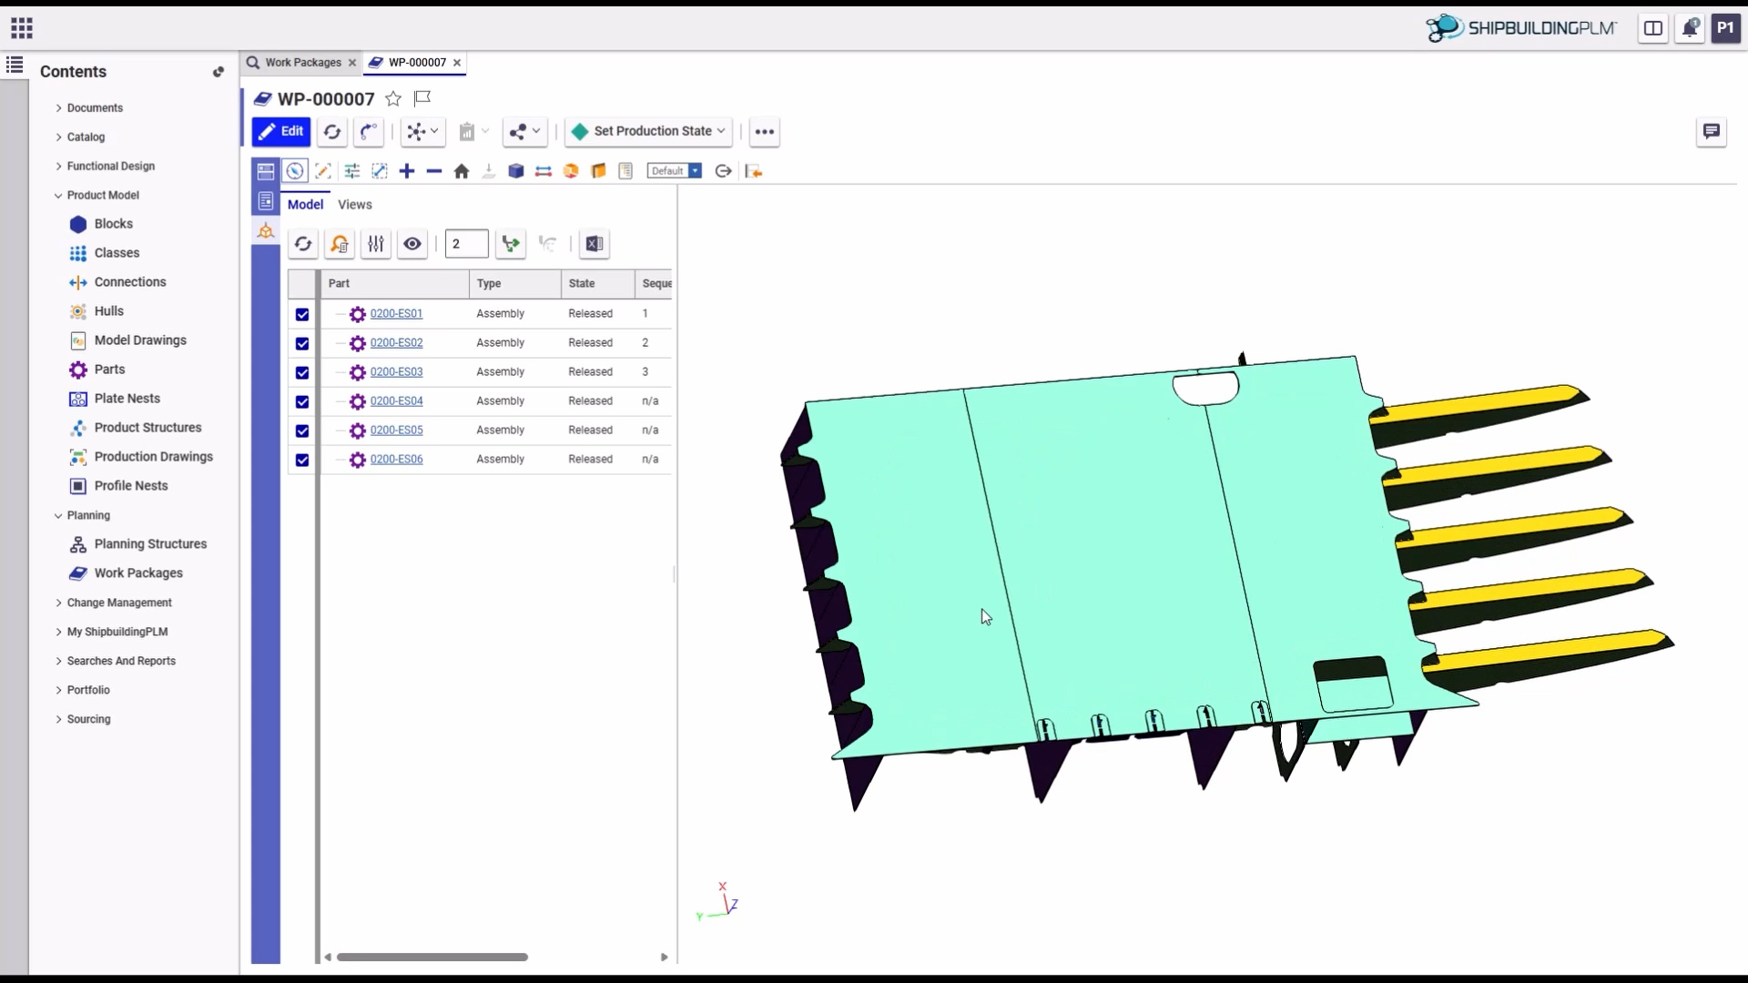
Task: Collapse the Product Model tree section
Action: [x=59, y=195]
